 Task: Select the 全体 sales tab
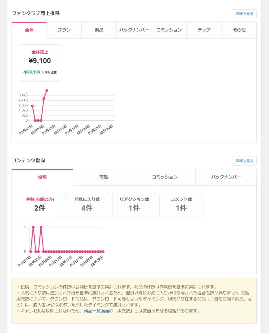[x=29, y=30]
